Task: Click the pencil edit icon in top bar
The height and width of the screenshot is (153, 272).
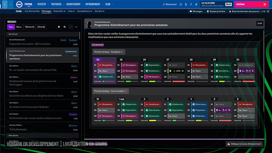Action: click(x=191, y=4)
